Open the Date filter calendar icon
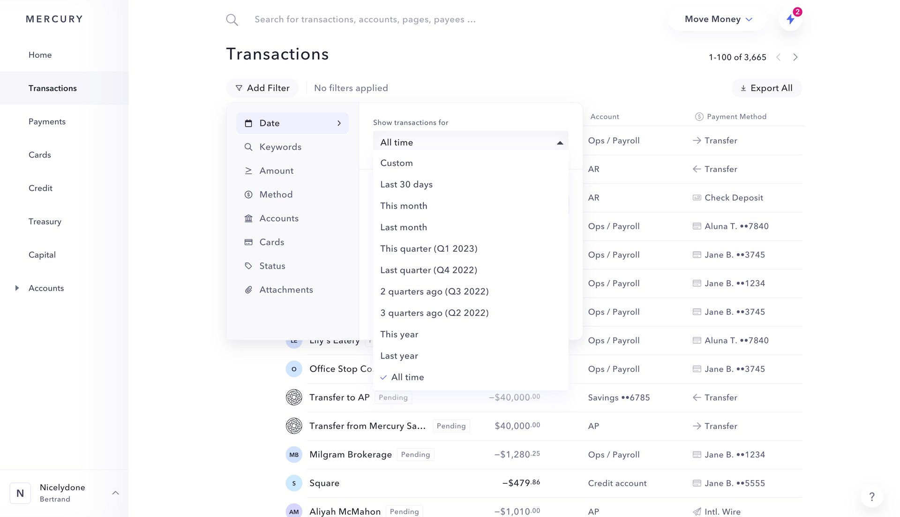 (x=248, y=123)
